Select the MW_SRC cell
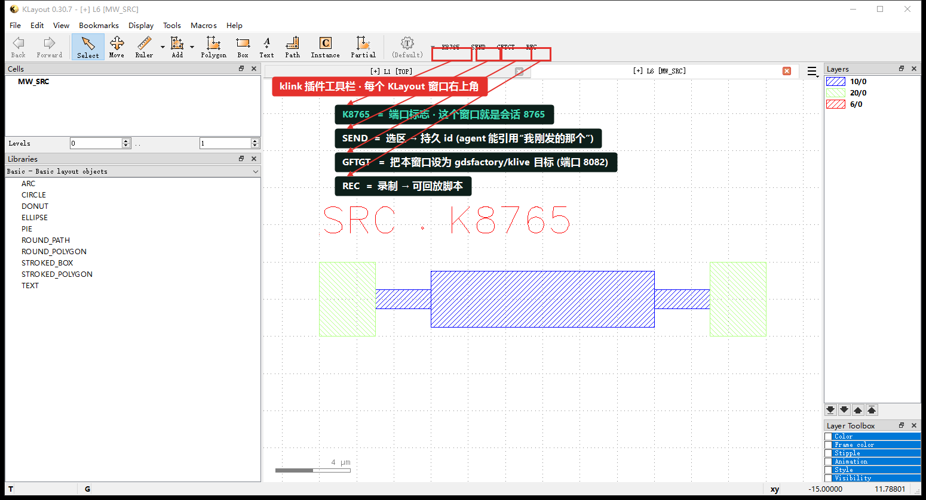Image resolution: width=926 pixels, height=500 pixels. pos(33,82)
